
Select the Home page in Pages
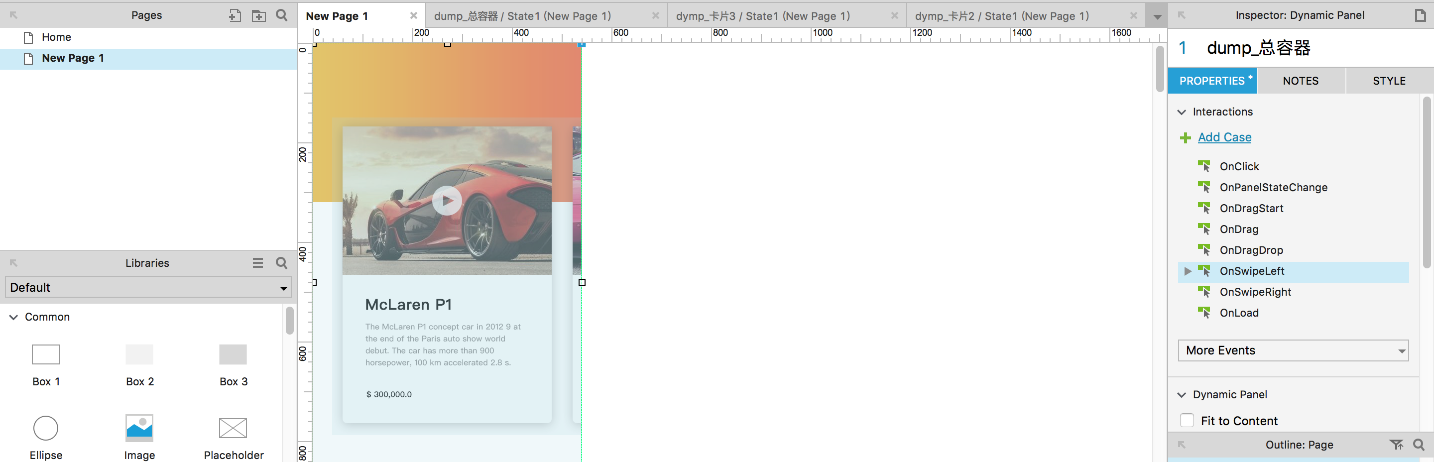56,37
